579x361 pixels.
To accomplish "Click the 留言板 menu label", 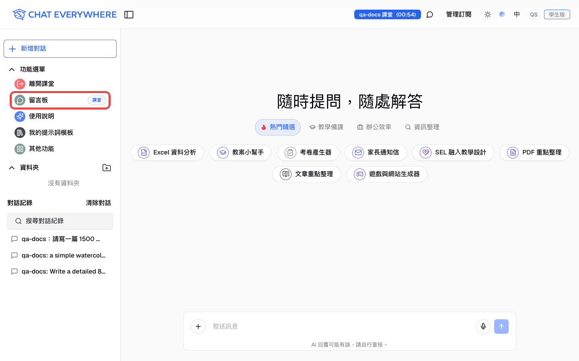I will click(39, 100).
